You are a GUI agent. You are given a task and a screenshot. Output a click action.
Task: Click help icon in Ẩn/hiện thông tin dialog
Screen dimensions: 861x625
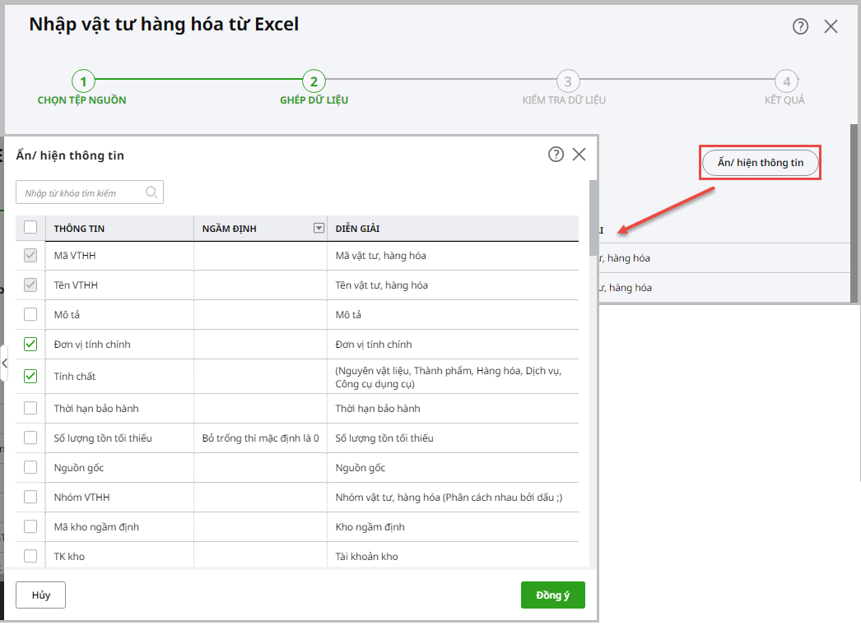[x=556, y=155]
